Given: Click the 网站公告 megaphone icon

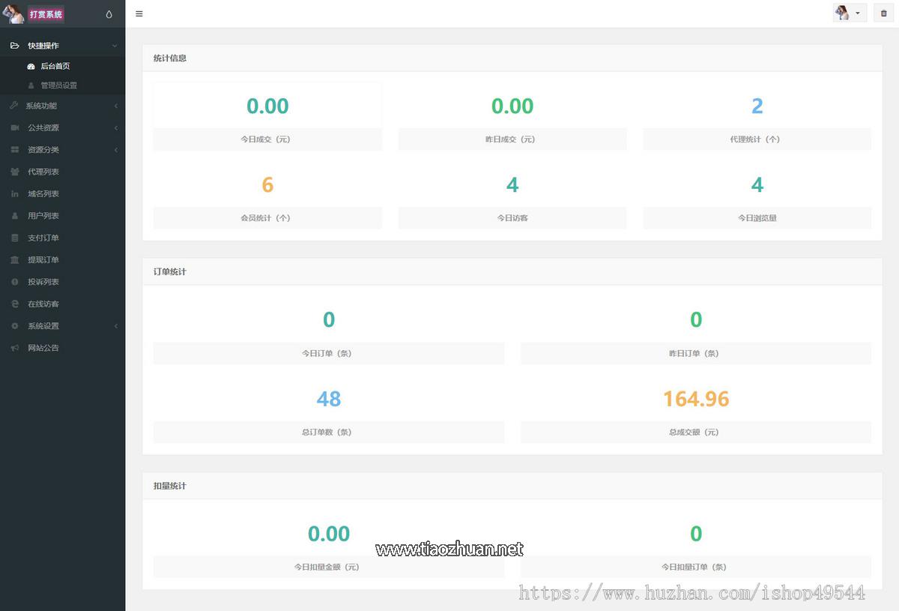Looking at the screenshot, I should pyautogui.click(x=15, y=348).
